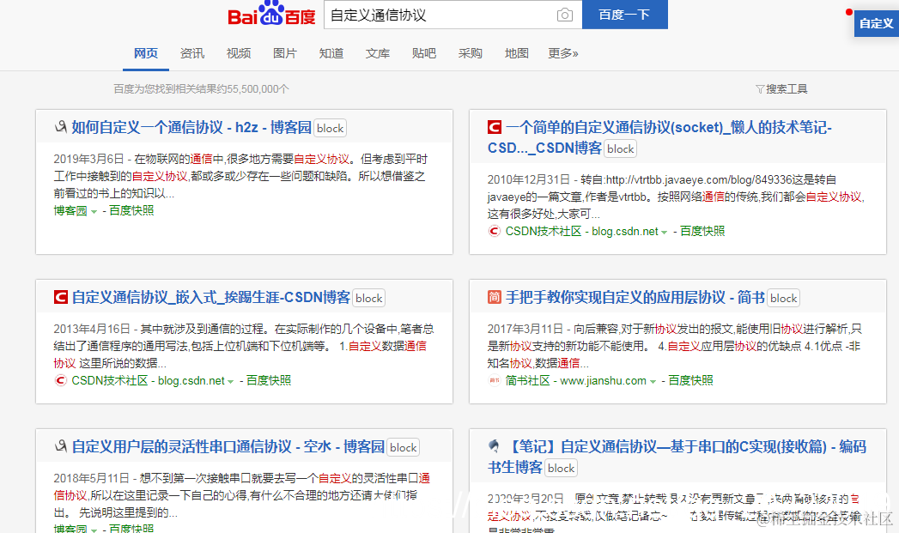This screenshot has width=899, height=533.
Task: Click the Baidu logo
Action: pyautogui.click(x=272, y=14)
